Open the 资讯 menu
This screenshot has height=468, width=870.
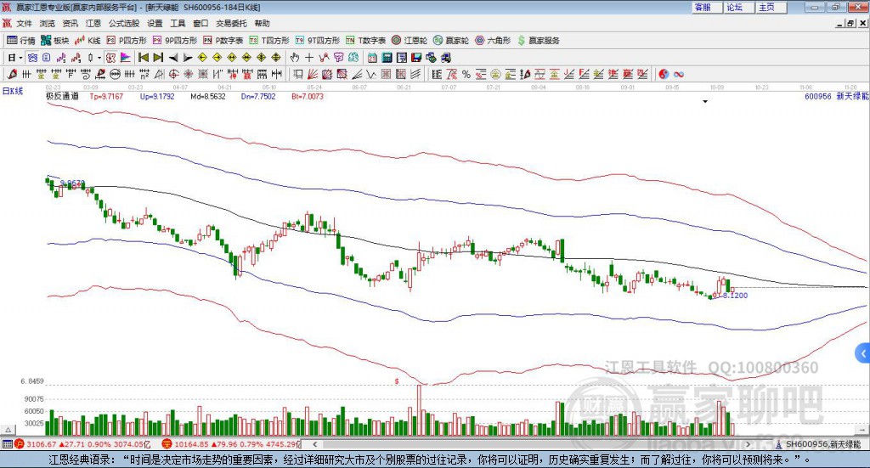[x=70, y=23]
